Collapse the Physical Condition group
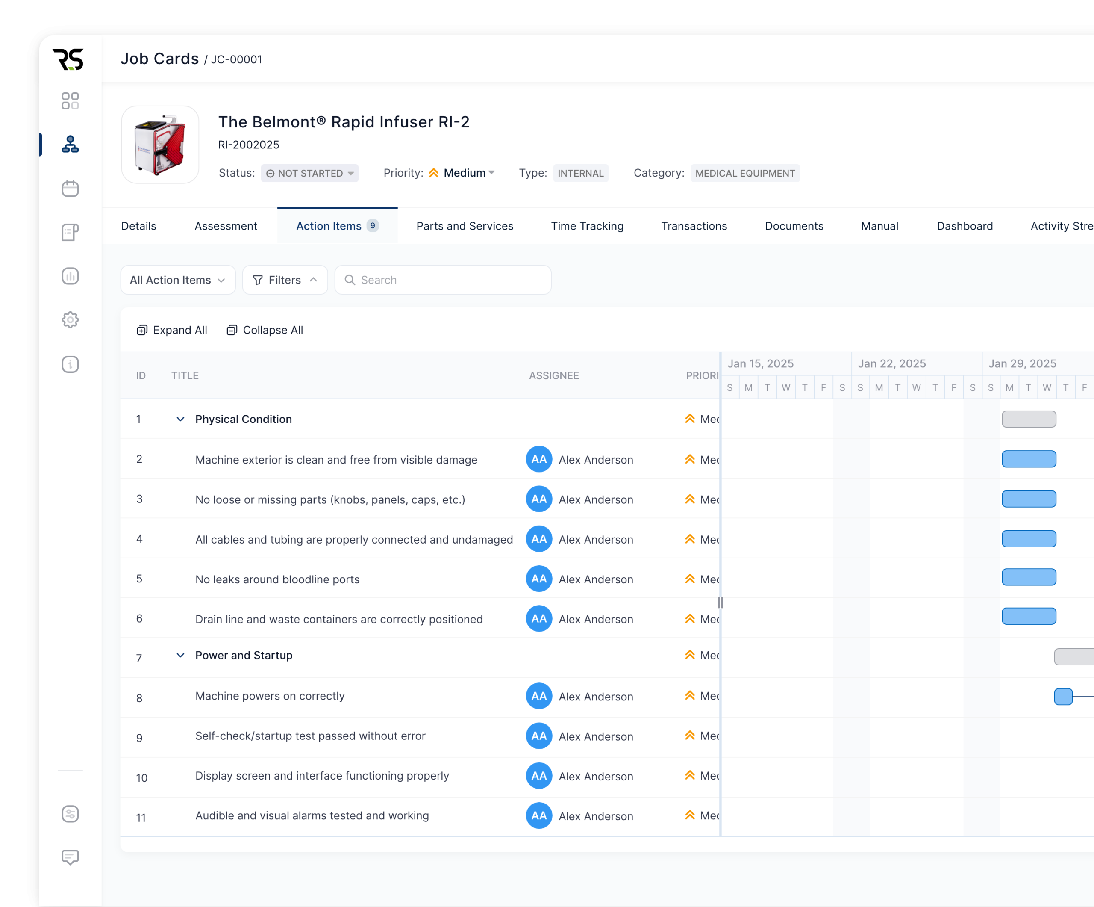The image size is (1094, 907). point(180,419)
